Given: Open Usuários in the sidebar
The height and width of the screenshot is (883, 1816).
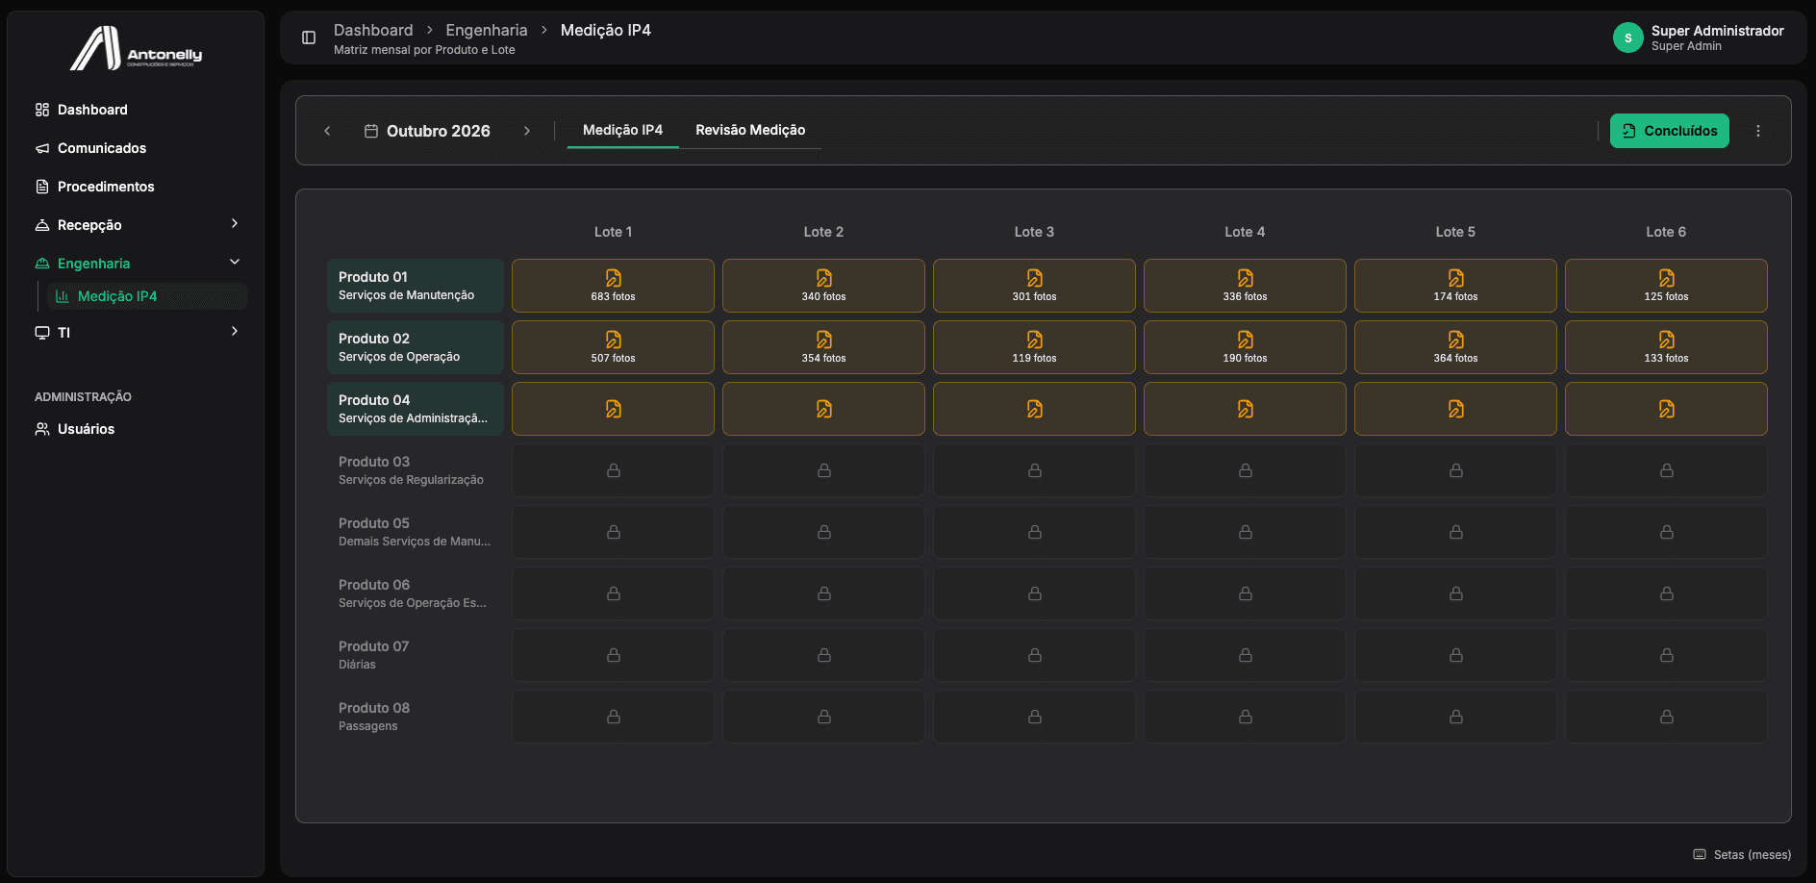Looking at the screenshot, I should 137,429.
